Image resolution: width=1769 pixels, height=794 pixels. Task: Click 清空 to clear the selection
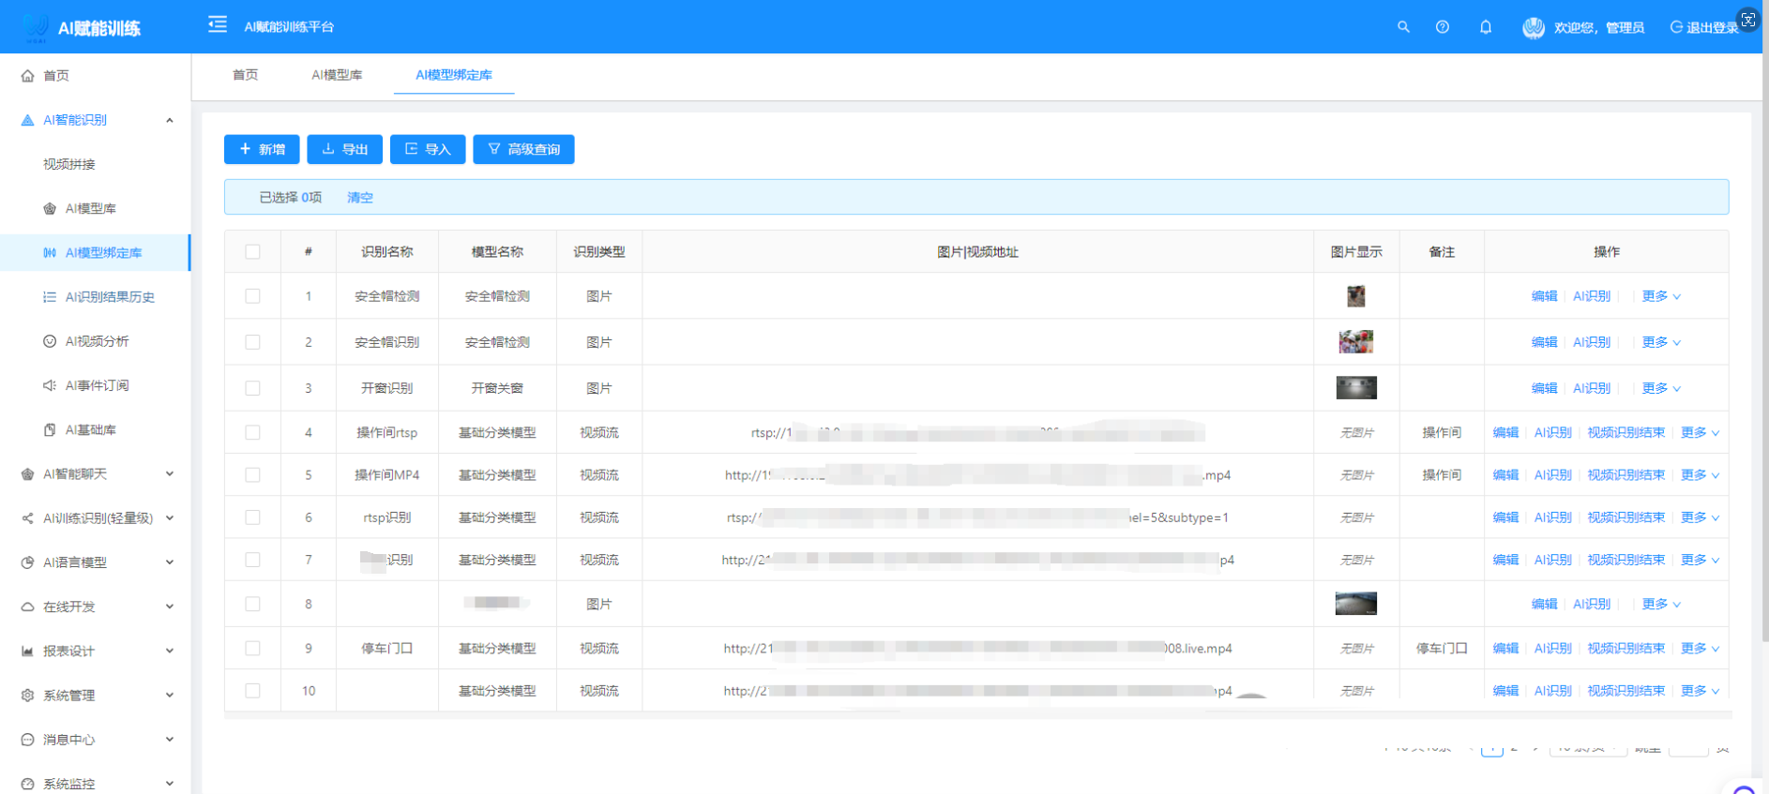point(360,198)
